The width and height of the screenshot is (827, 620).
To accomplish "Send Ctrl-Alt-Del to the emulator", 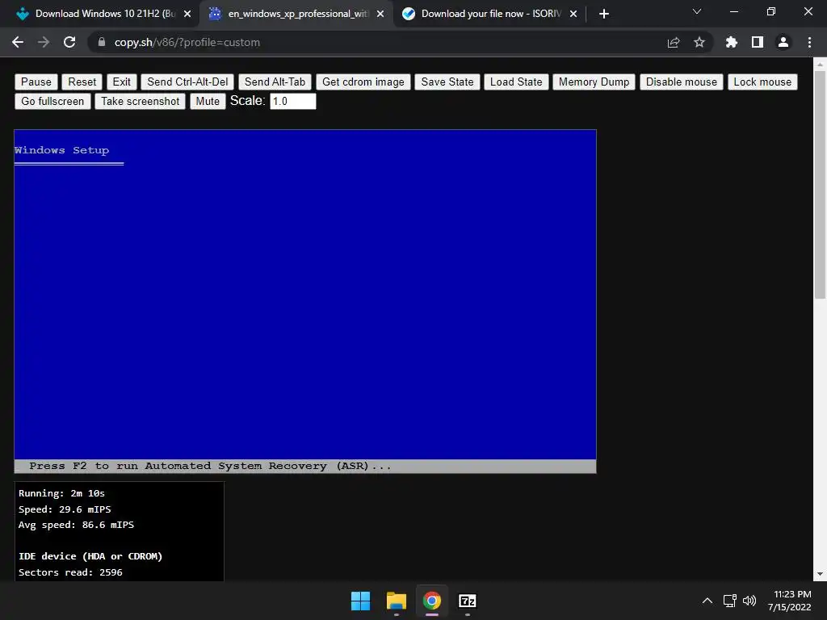I will coord(187,82).
